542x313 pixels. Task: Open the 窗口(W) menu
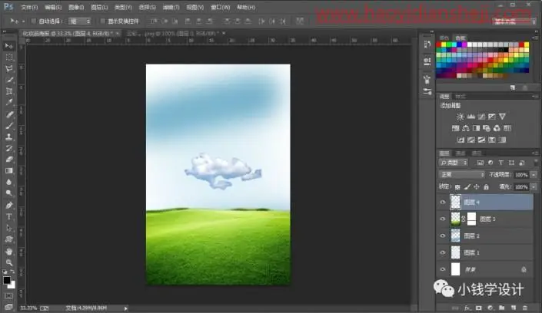click(x=221, y=7)
